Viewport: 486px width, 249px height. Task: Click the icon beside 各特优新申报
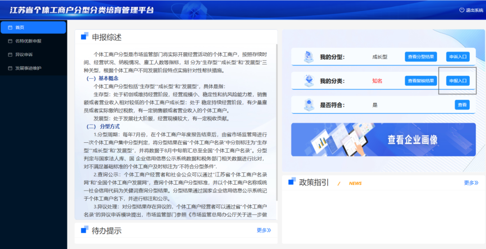10,41
